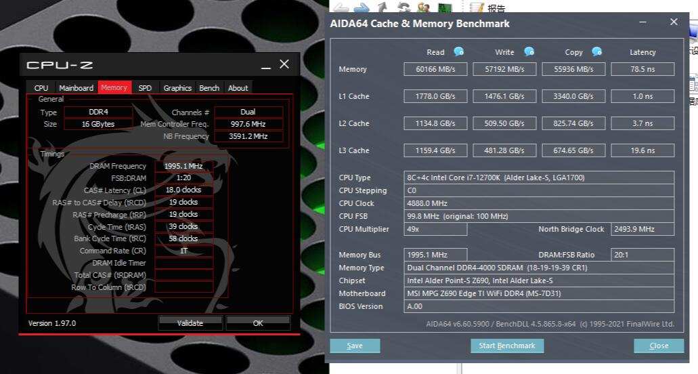Click the L1 Cache Copy value 3340.0 GB/s
Screen dimensions: 698x374
point(573,96)
